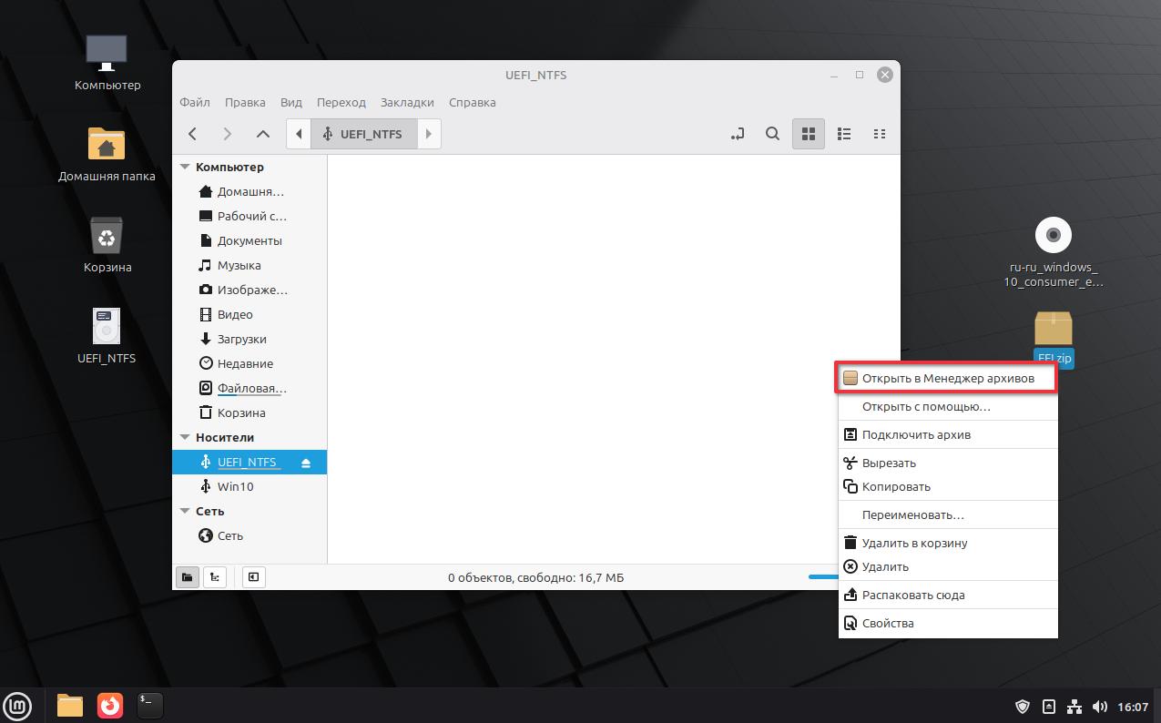Show places in the sidebar
The height and width of the screenshot is (723, 1161).
point(188,577)
